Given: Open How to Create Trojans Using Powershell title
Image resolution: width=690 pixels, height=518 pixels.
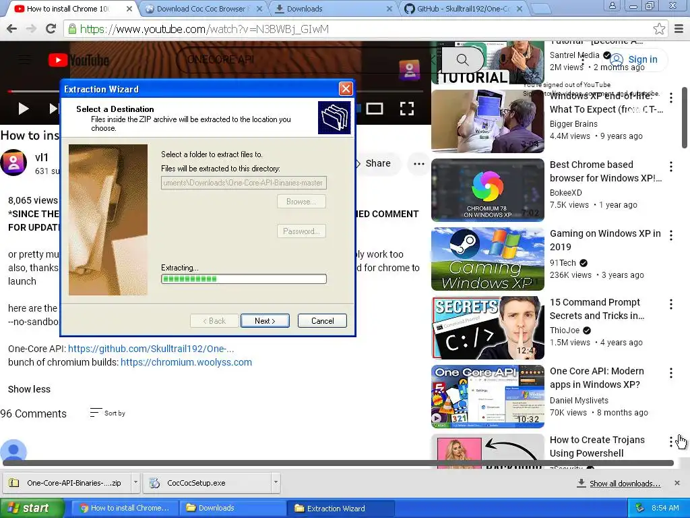Looking at the screenshot, I should 597,447.
